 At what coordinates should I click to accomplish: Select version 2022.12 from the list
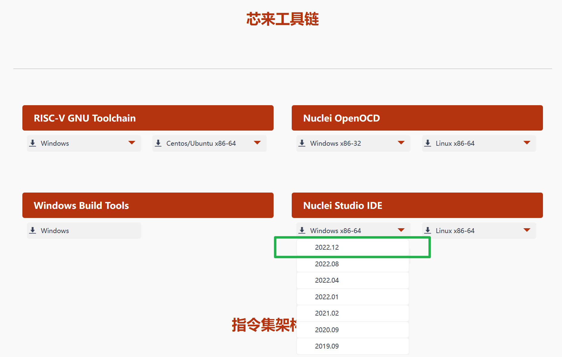point(353,247)
